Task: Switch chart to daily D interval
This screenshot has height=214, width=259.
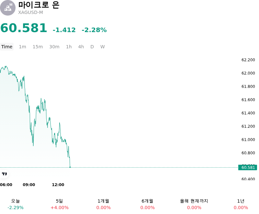Action: (92, 47)
